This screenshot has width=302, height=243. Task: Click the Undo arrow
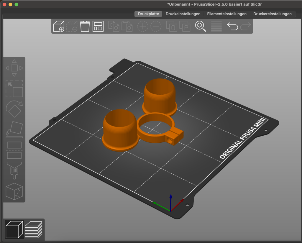(232, 26)
